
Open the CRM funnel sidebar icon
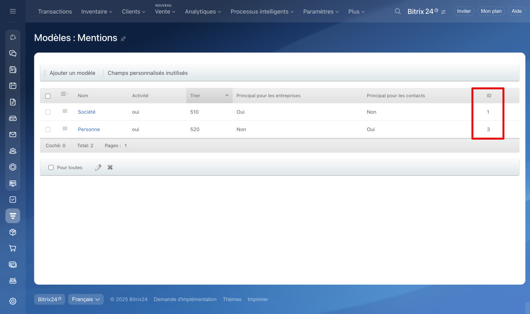pos(13,216)
